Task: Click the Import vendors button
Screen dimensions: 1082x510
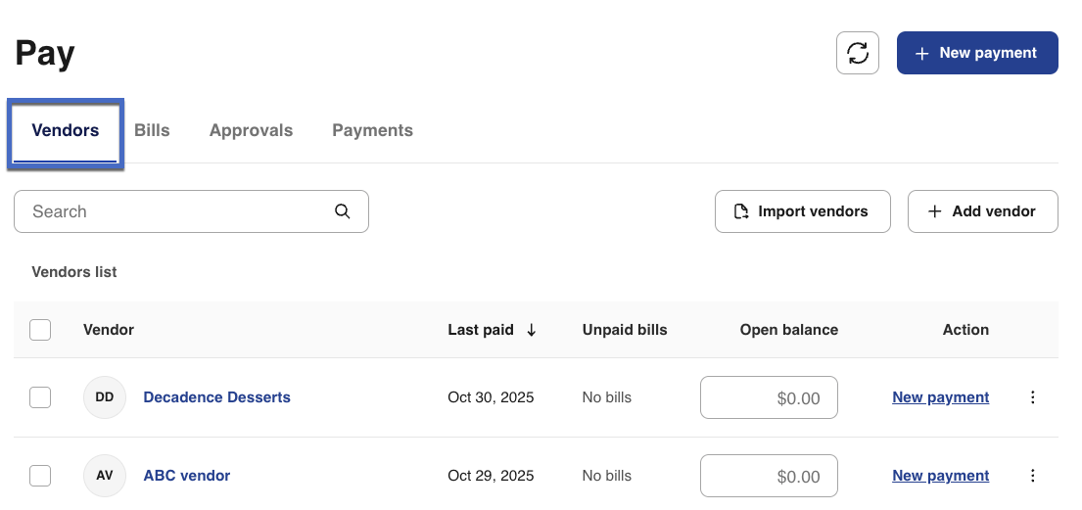Action: click(x=802, y=211)
